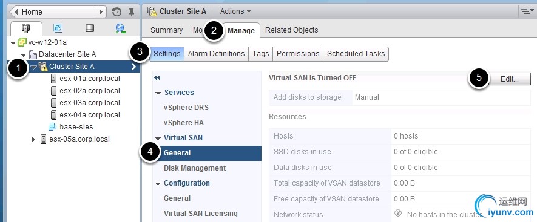Image resolution: width=537 pixels, height=222 pixels.
Task: Click the esx-03a.corp.local host icon
Action: tap(53, 102)
